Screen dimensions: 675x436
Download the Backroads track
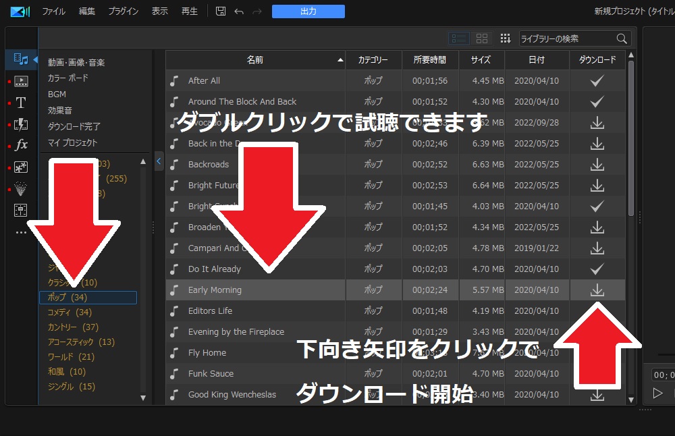click(597, 165)
